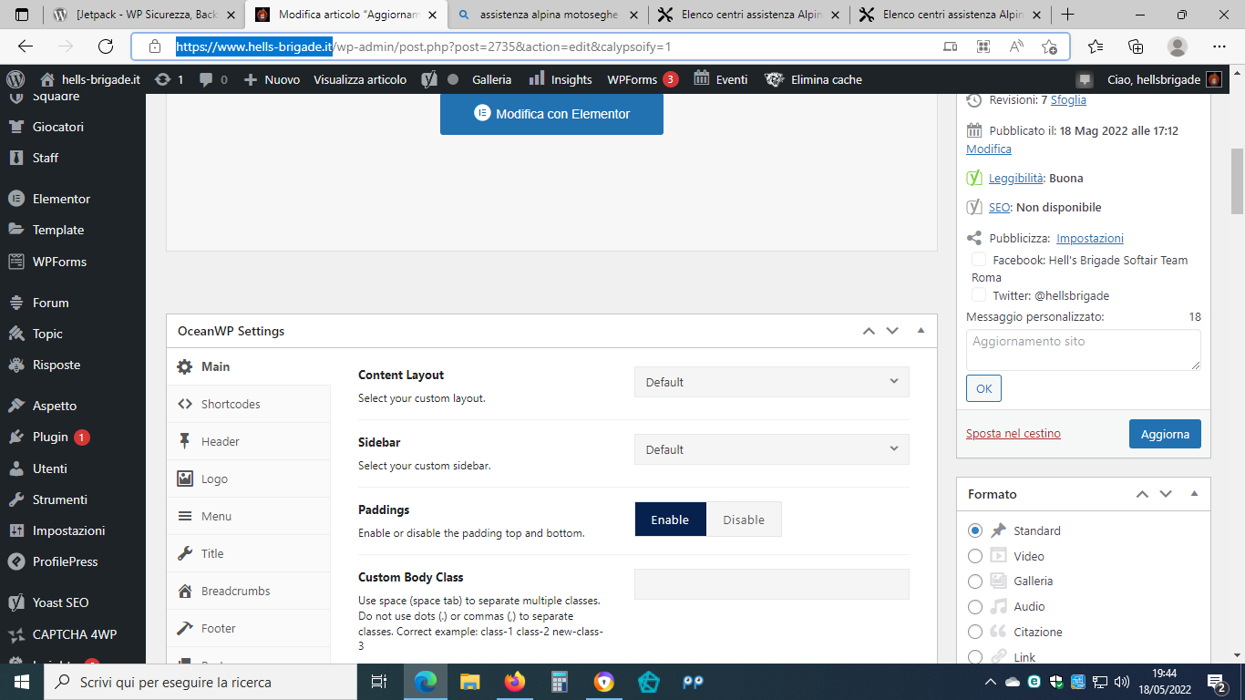Click the WordPress logo in admin bar
Image resolution: width=1245 pixels, height=700 pixels.
(x=15, y=79)
